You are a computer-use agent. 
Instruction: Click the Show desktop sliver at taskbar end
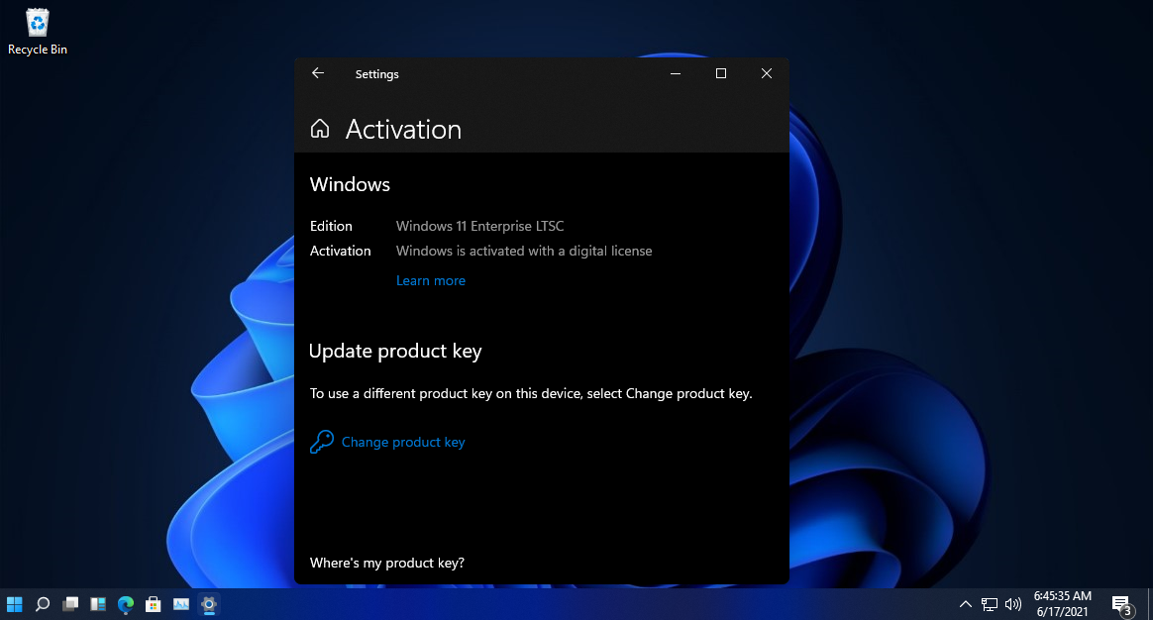1150,604
